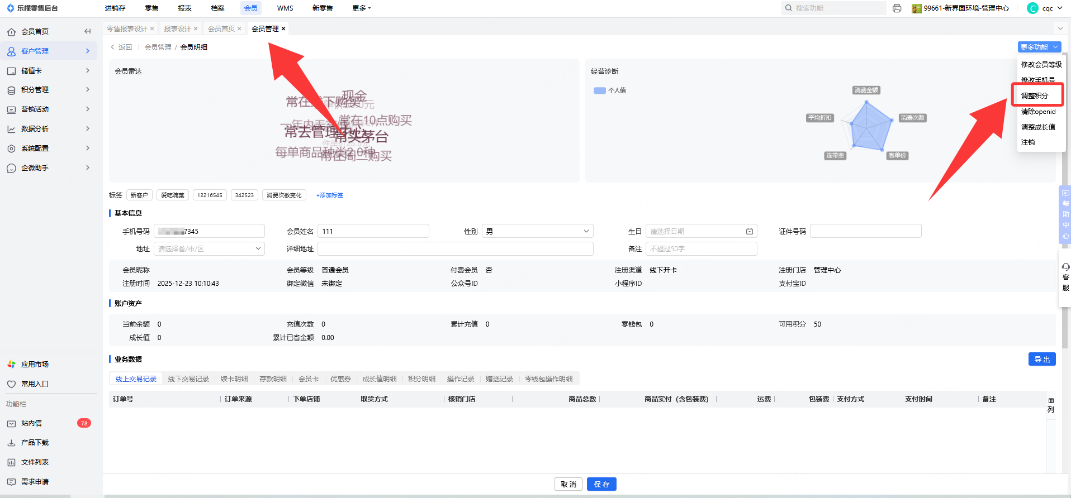Open the 帮助中心 side panel button
Viewport: 1071px width, 498px height.
pyautogui.click(x=1065, y=214)
